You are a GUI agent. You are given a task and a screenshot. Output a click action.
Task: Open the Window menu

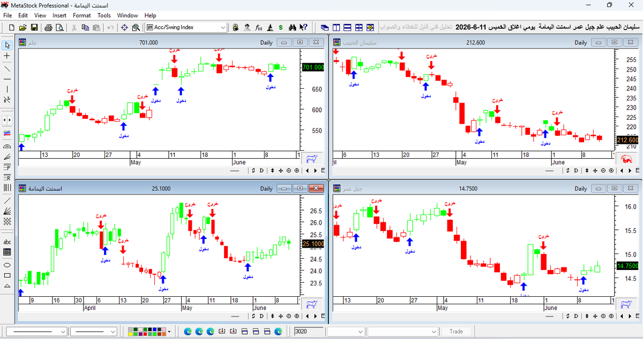tap(127, 16)
